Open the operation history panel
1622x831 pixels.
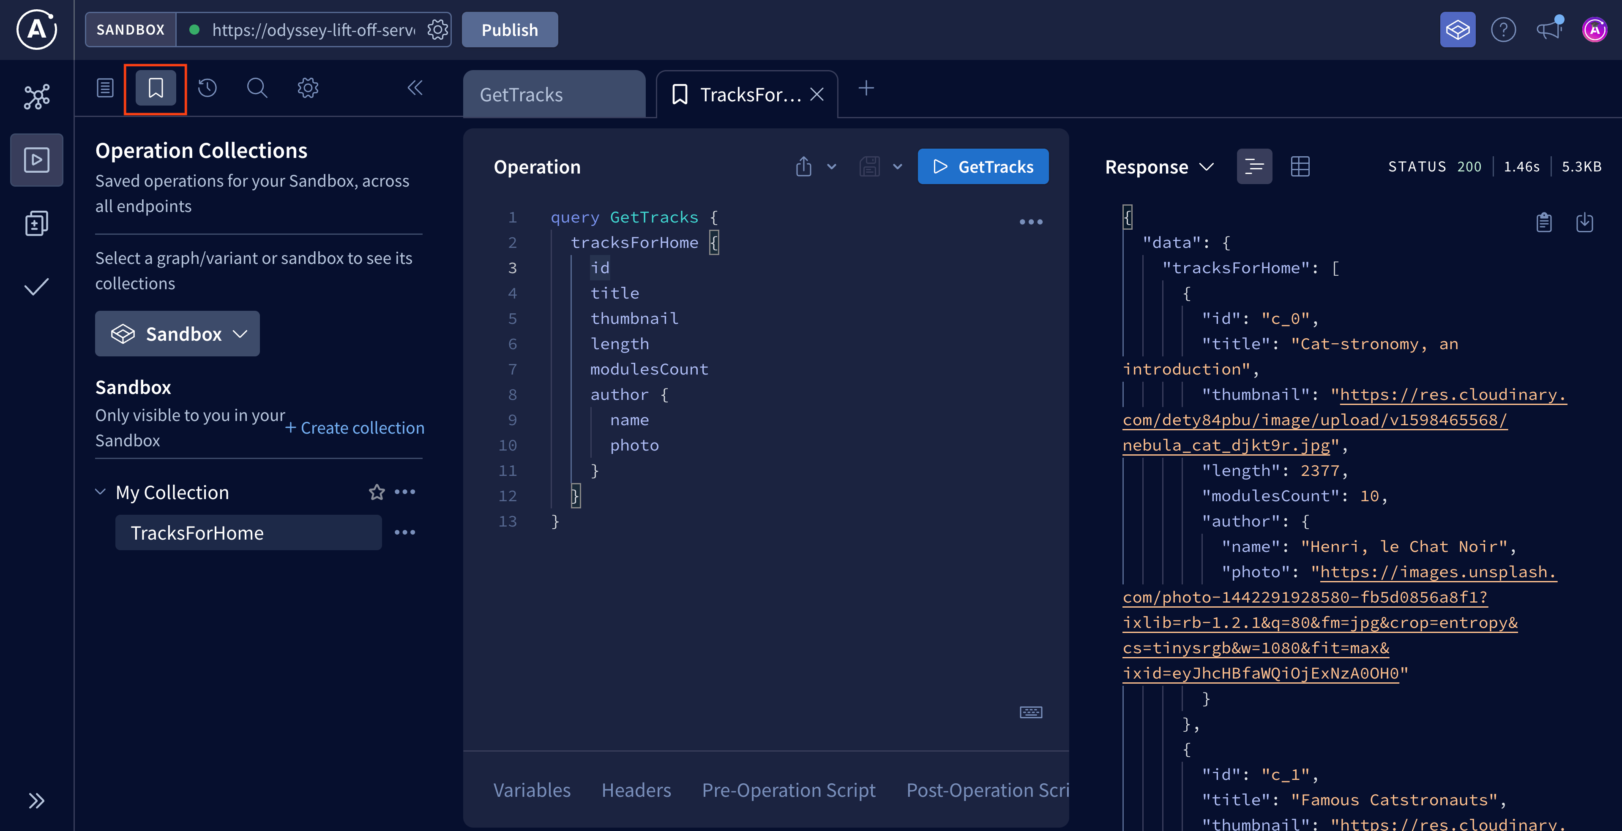207,88
